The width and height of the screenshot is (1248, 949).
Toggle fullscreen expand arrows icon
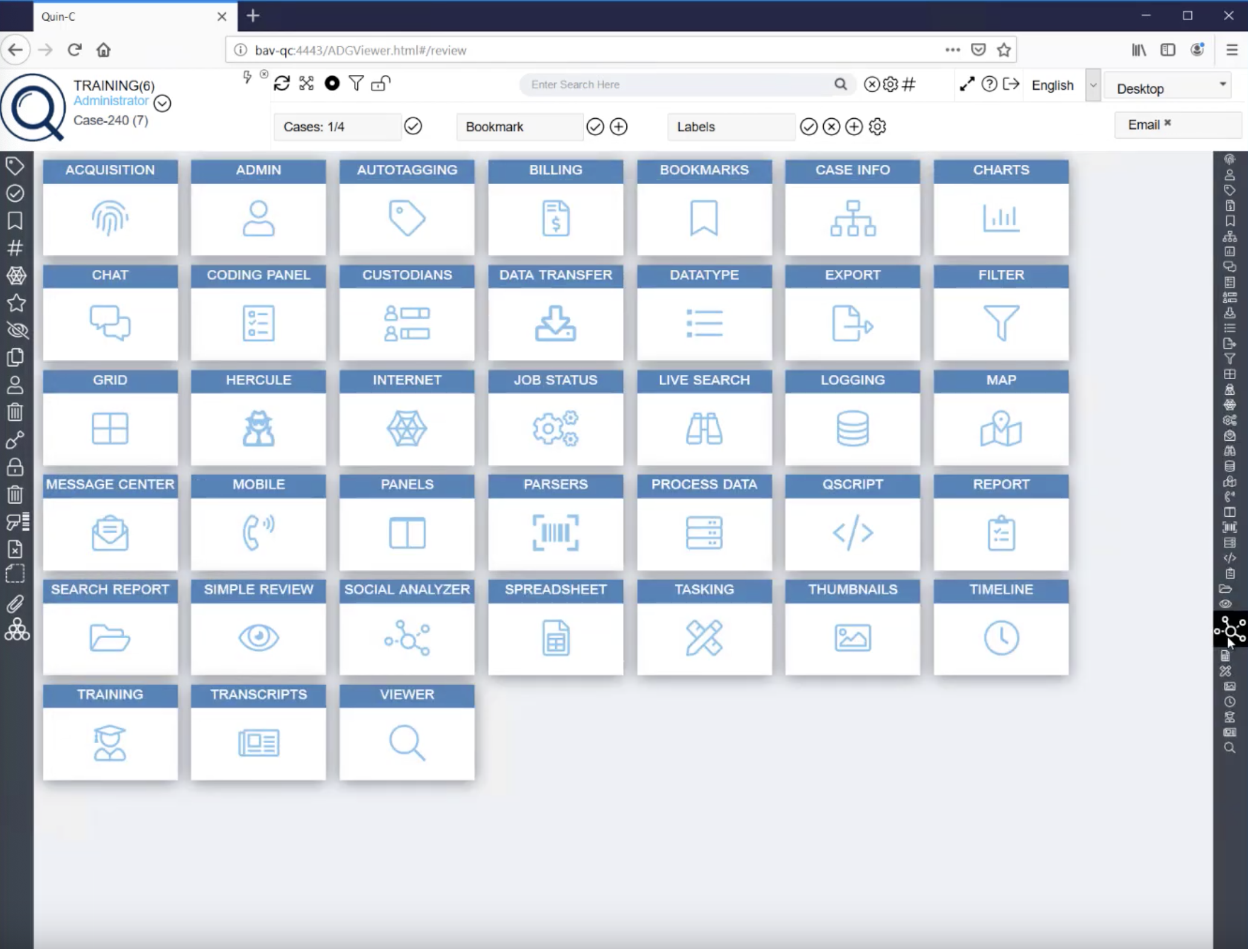967,84
